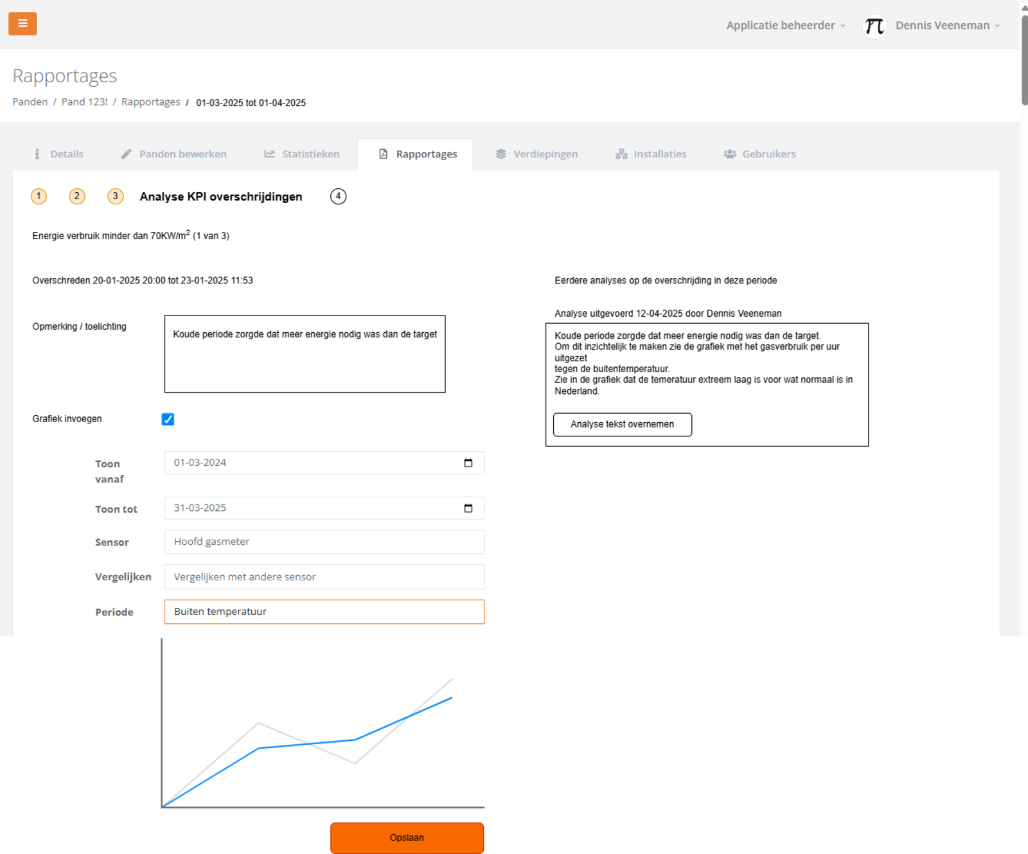The height and width of the screenshot is (854, 1028).
Task: Go to wizard step 4
Action: click(x=339, y=196)
